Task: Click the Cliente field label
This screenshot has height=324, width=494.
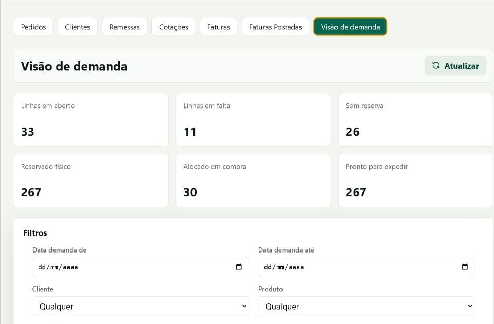Action: click(43, 289)
